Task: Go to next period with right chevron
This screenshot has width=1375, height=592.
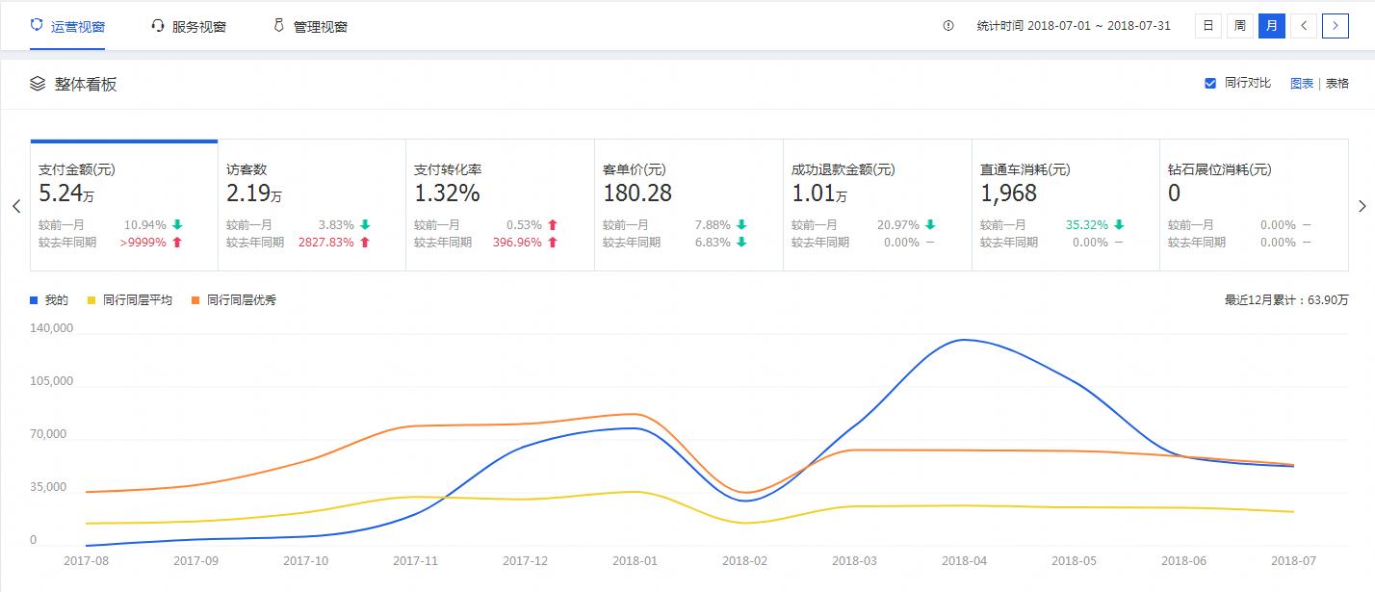Action: coord(1336,26)
